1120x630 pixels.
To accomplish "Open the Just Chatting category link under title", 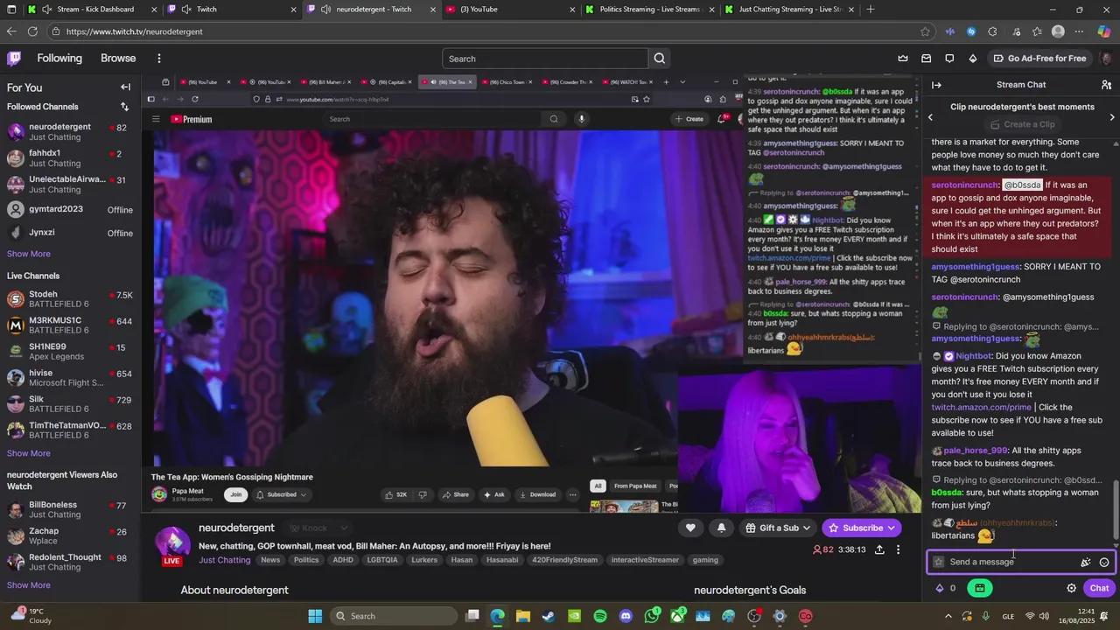I will click(224, 560).
